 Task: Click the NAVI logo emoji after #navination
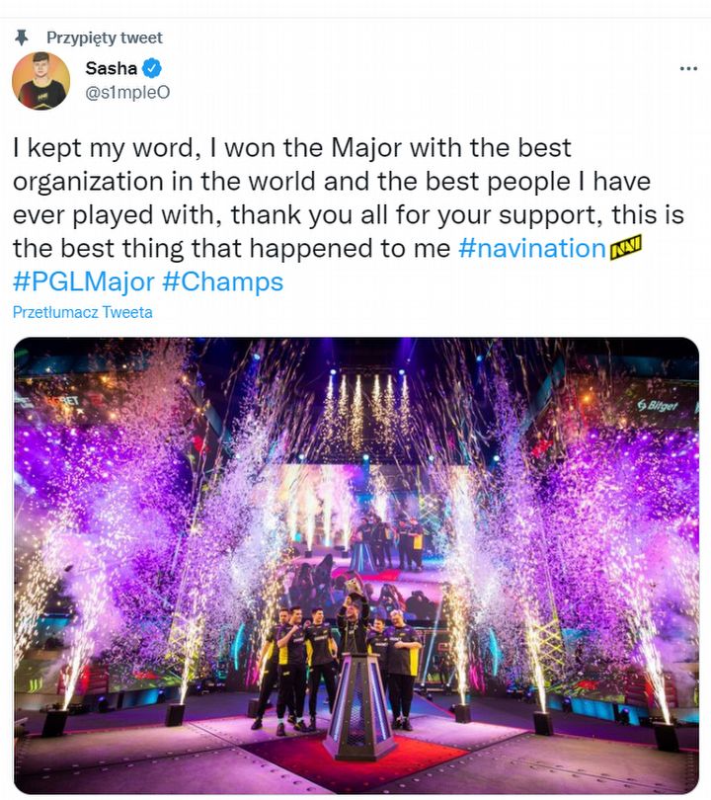[625, 248]
